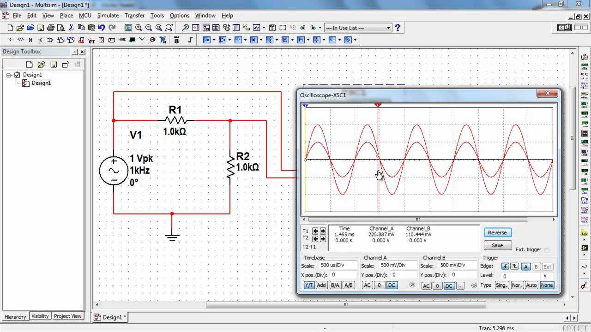Image resolution: width=591 pixels, height=332 pixels.
Task: Place a Diode component
Action: pos(30,40)
